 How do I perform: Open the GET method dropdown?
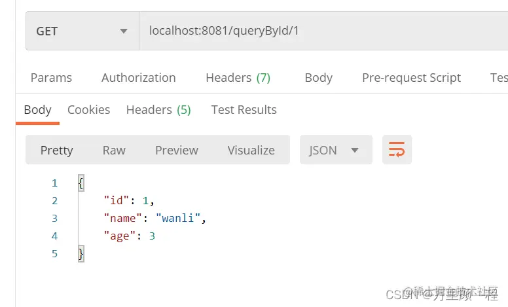click(82, 31)
